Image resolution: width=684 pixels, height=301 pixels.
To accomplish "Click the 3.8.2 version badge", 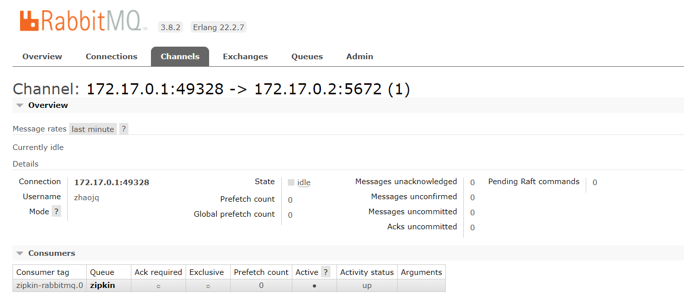I will pyautogui.click(x=170, y=27).
